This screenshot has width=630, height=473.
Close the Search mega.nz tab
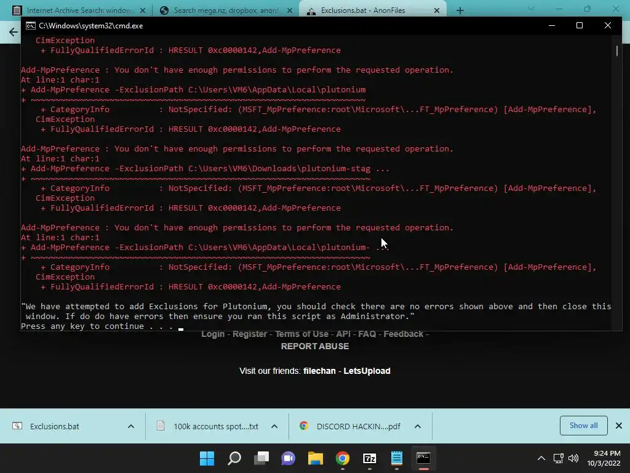(290, 10)
